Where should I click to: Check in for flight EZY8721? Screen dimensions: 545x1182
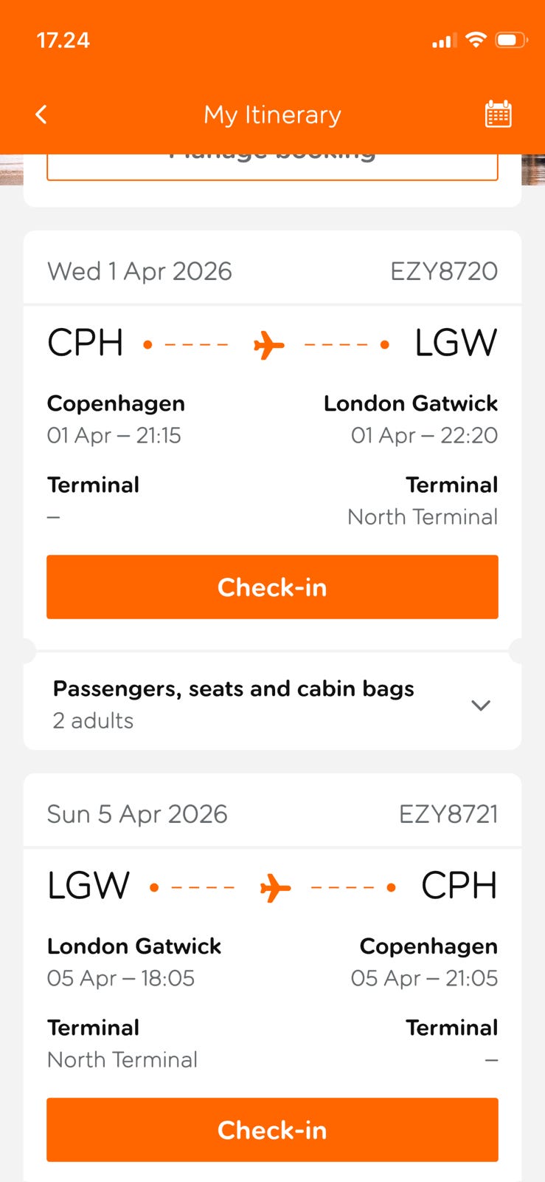272,1130
